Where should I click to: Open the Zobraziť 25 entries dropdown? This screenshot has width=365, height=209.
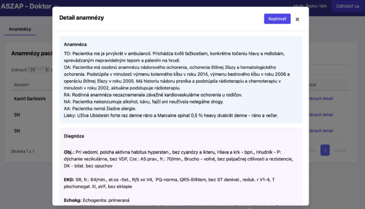[x=39, y=70]
